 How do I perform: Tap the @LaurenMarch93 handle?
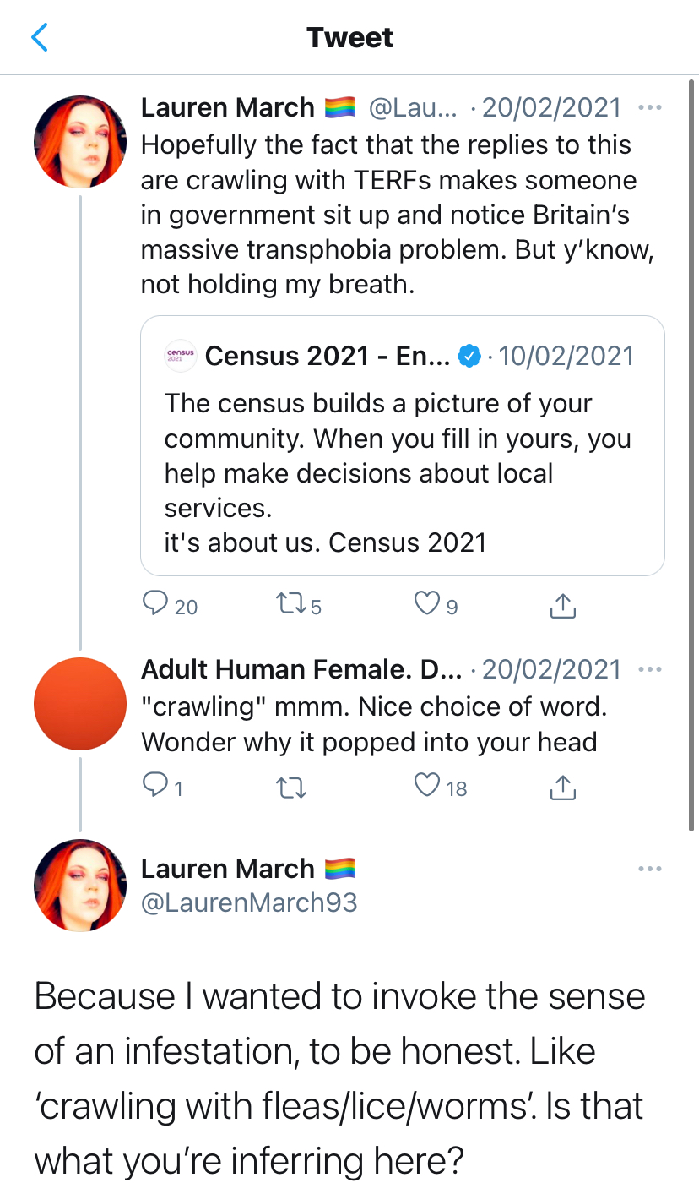[x=249, y=902]
